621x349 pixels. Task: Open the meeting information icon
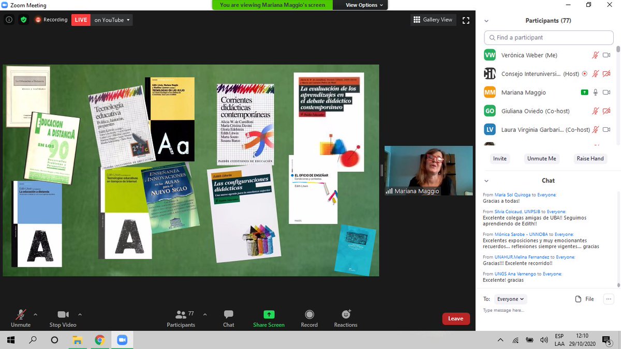click(x=9, y=20)
